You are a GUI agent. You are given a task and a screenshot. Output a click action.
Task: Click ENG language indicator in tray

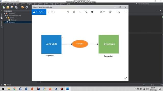point(147,89)
